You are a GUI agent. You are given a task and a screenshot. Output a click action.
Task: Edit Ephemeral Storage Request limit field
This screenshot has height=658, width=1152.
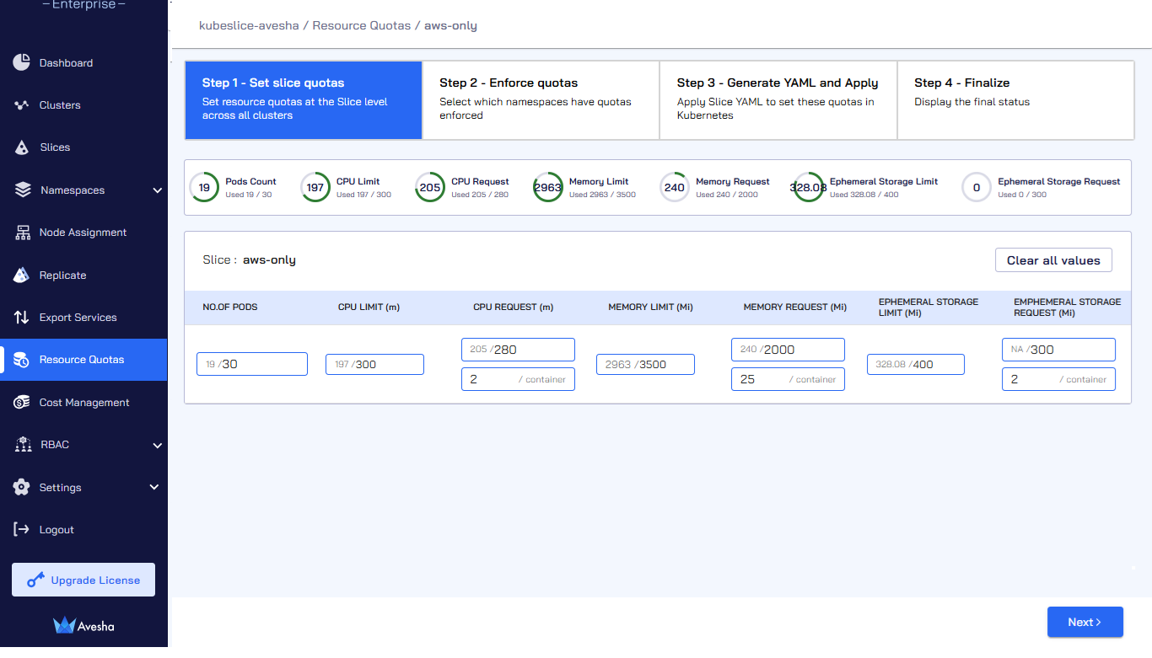point(1058,350)
